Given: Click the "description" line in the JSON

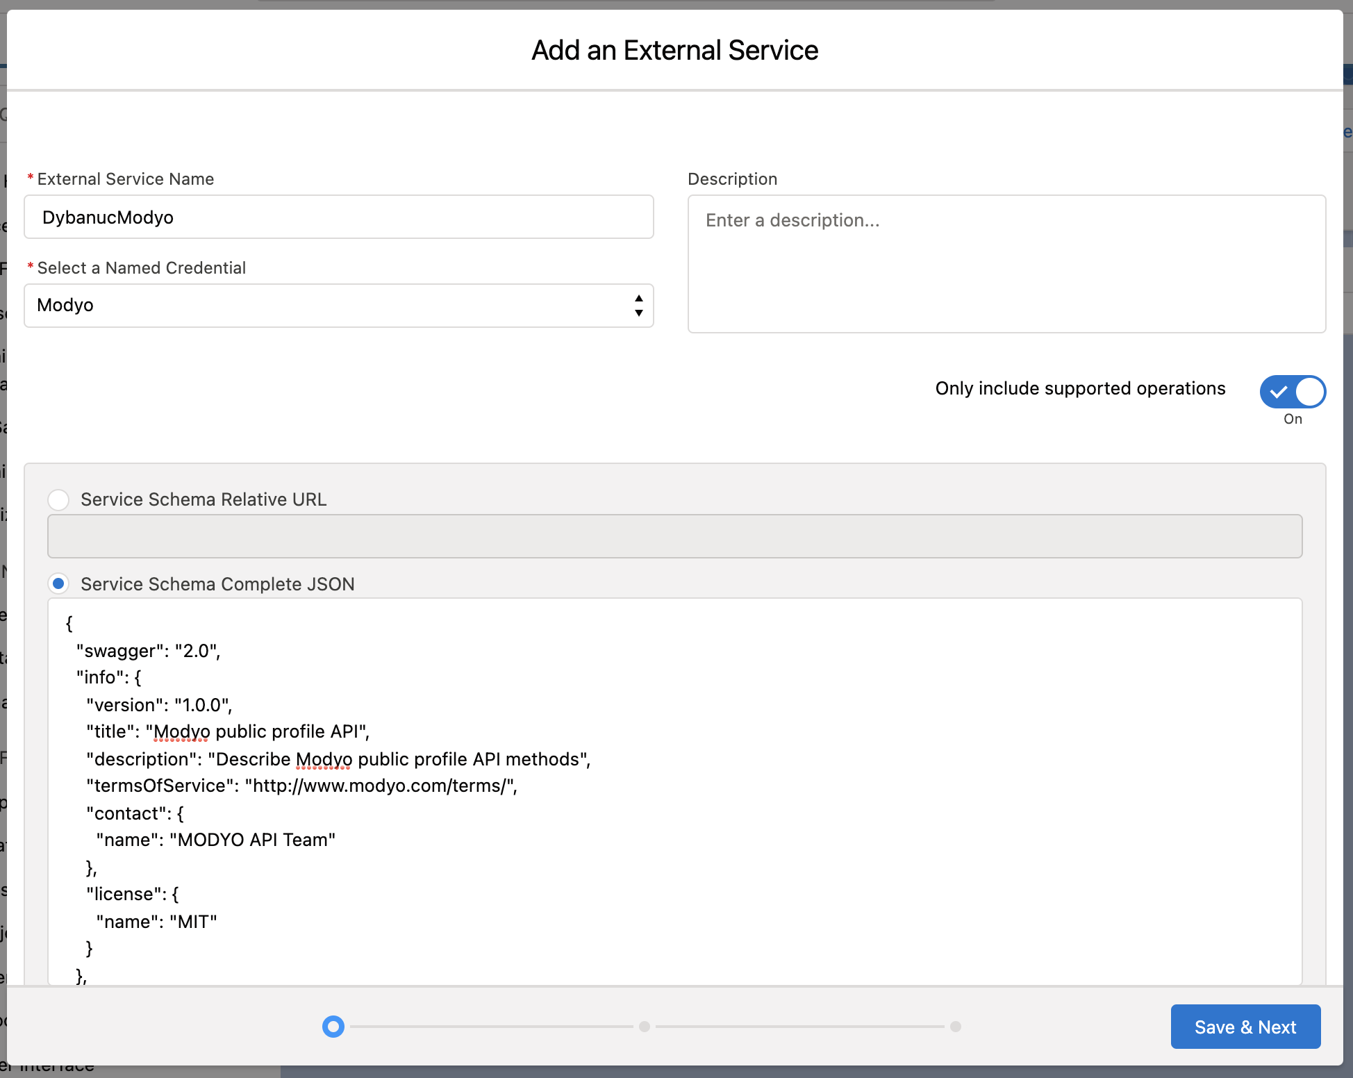Looking at the screenshot, I should 338,759.
